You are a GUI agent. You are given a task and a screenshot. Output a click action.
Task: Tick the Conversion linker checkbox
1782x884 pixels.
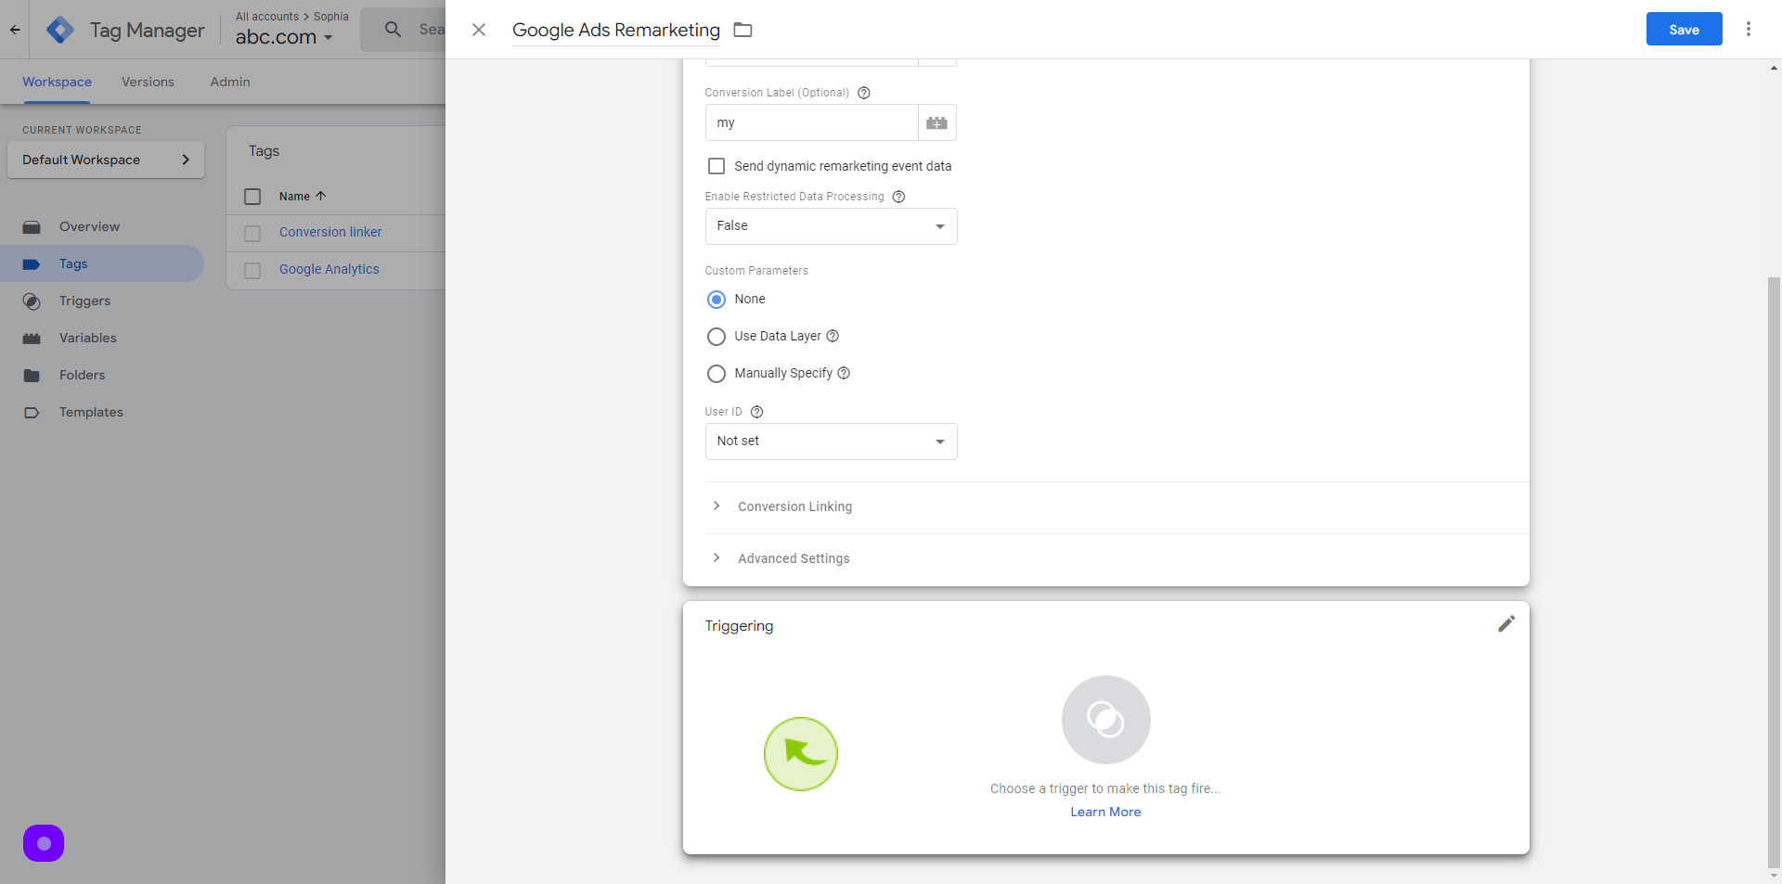click(x=252, y=234)
